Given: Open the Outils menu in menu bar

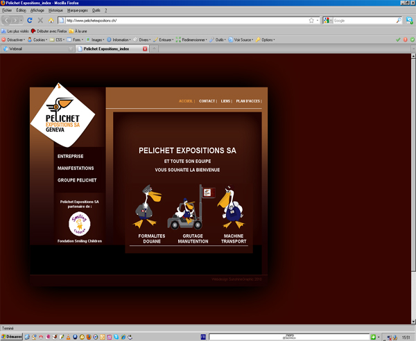Looking at the screenshot, I should 96,10.
